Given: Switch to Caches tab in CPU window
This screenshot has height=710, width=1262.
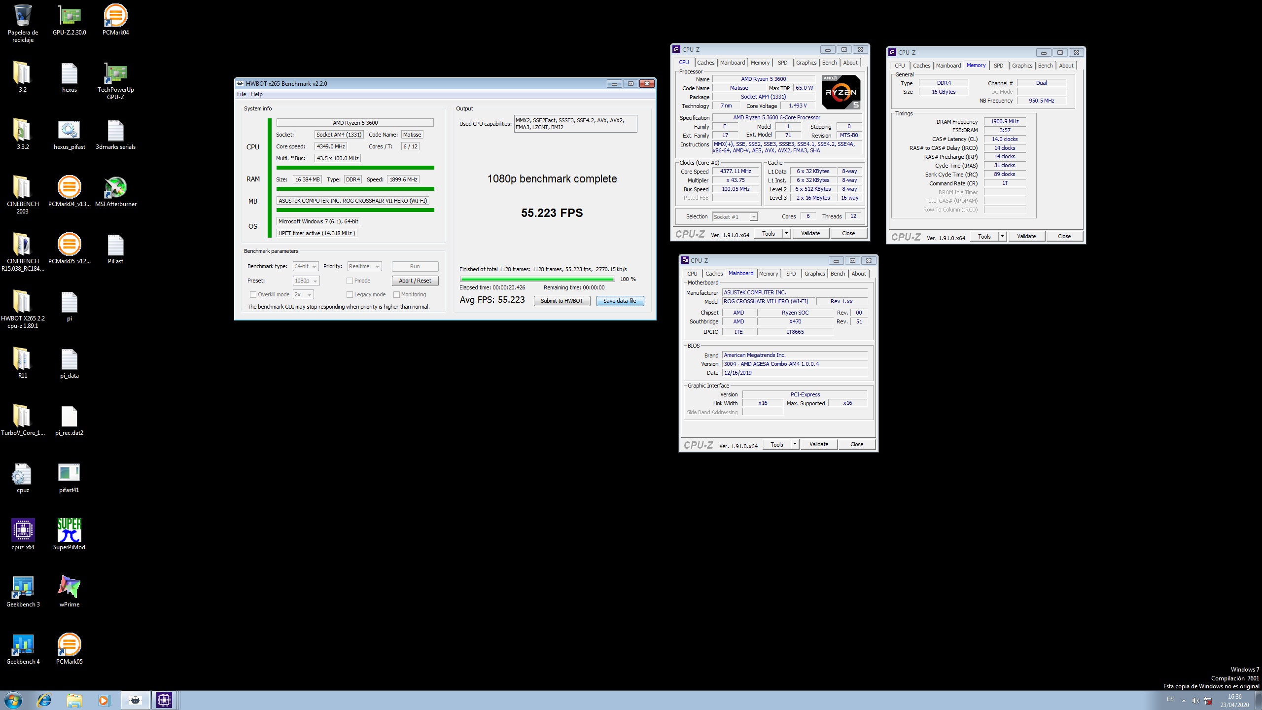Looking at the screenshot, I should 705,63.
